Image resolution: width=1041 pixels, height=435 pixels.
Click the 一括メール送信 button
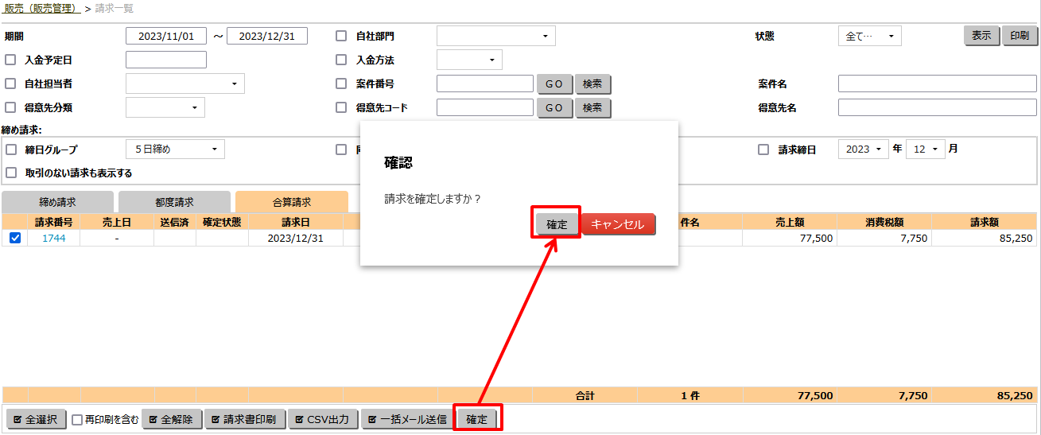tap(406, 419)
